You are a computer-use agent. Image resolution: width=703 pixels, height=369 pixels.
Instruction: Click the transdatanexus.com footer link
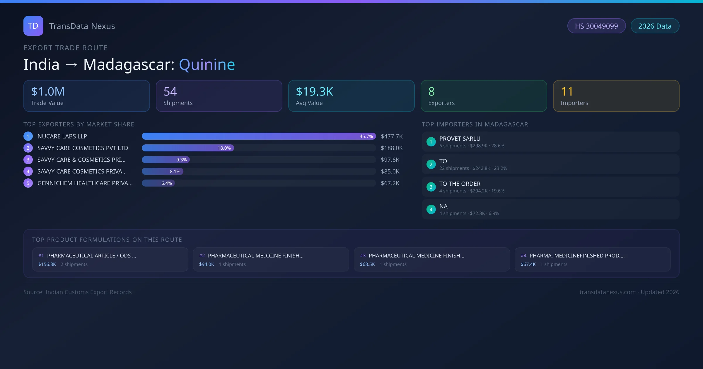[x=607, y=292]
